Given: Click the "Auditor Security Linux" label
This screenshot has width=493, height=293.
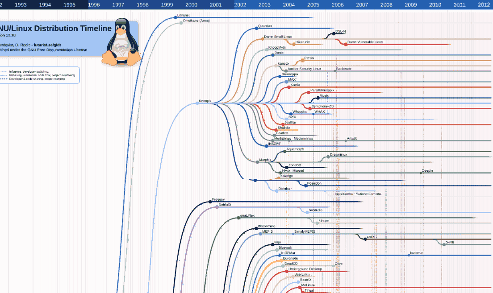Looking at the screenshot, I should pyautogui.click(x=305, y=69).
